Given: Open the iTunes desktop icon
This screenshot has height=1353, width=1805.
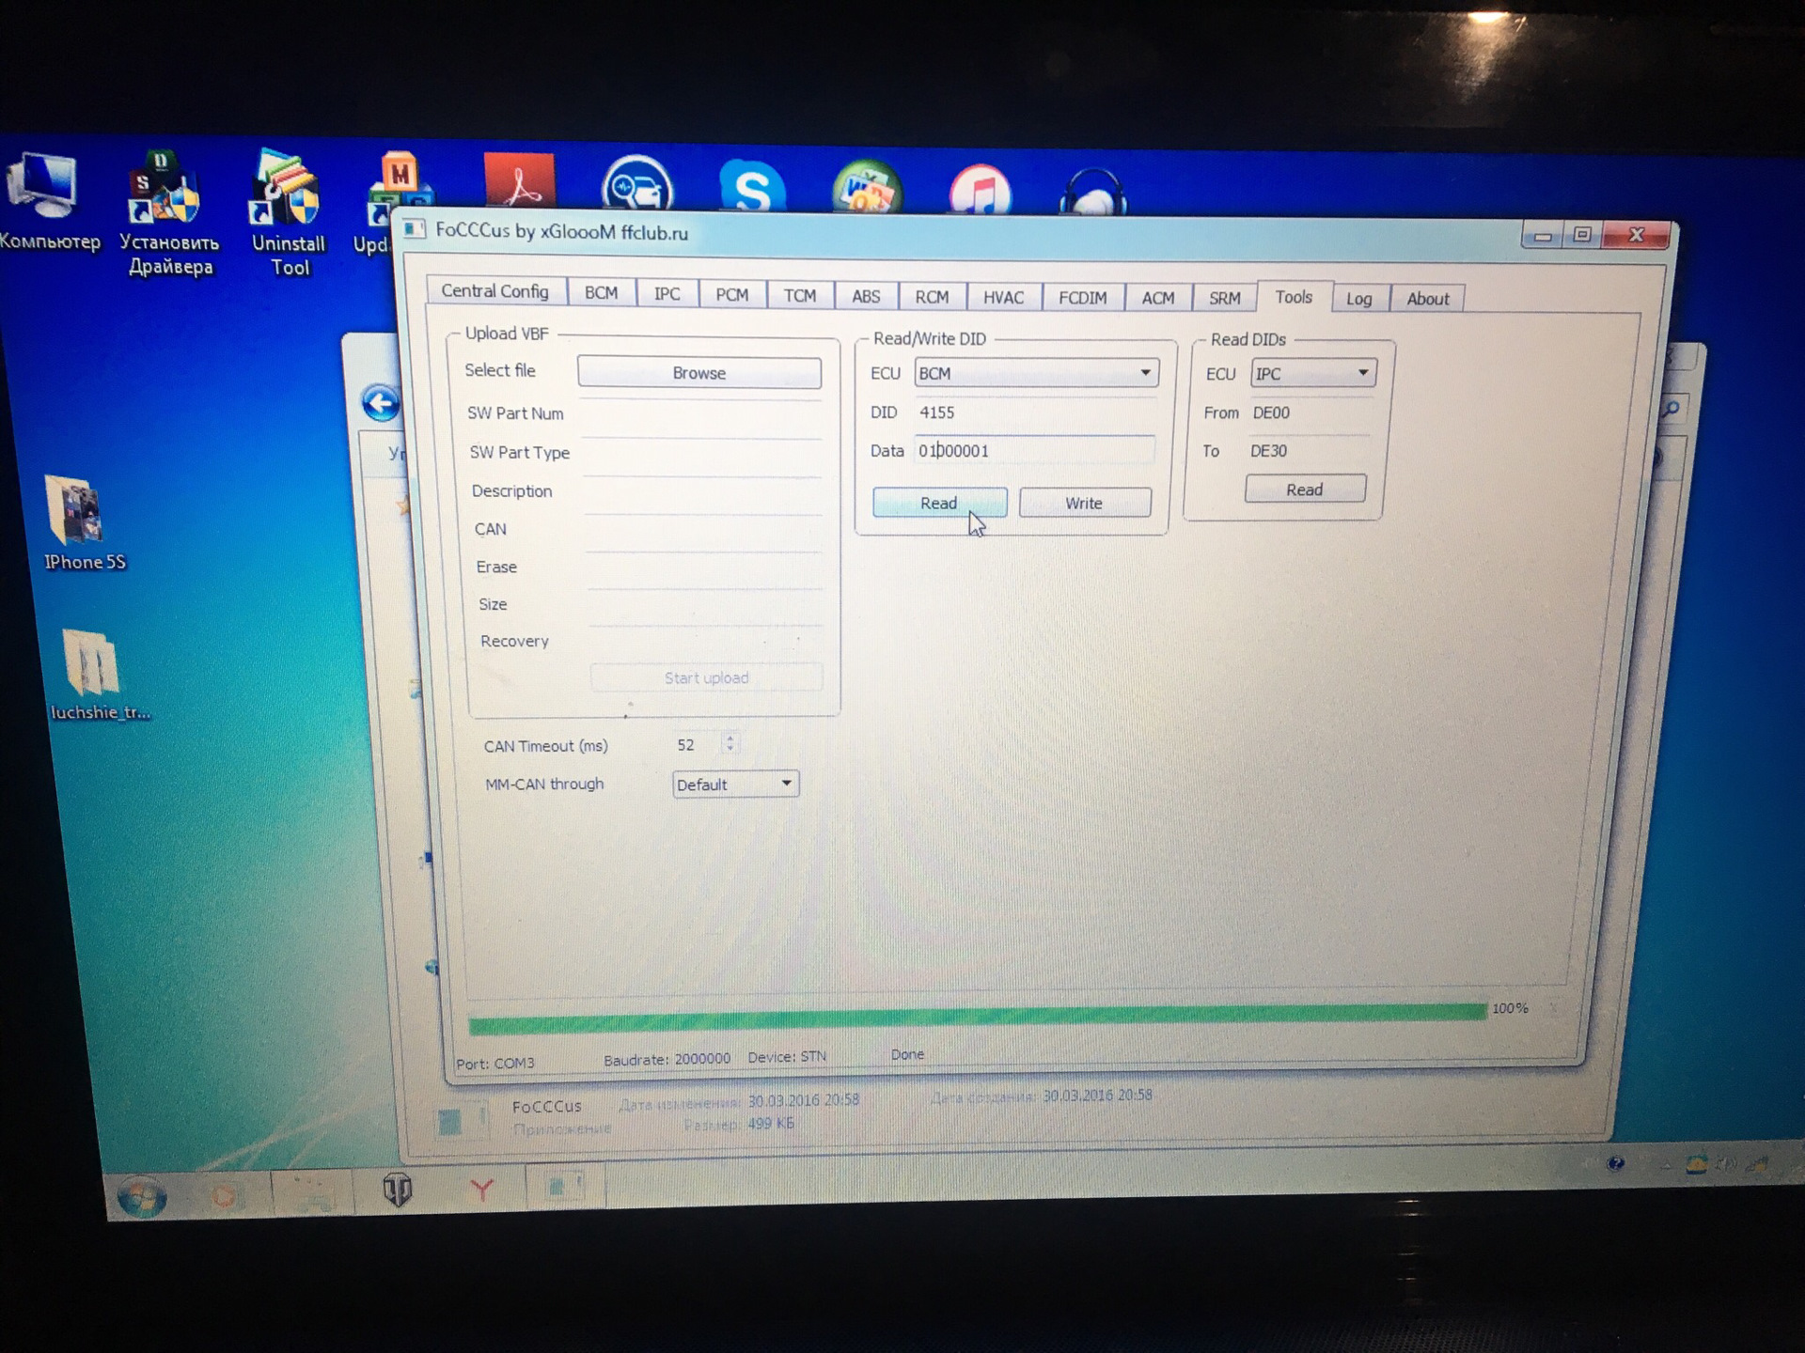Looking at the screenshot, I should click(980, 190).
